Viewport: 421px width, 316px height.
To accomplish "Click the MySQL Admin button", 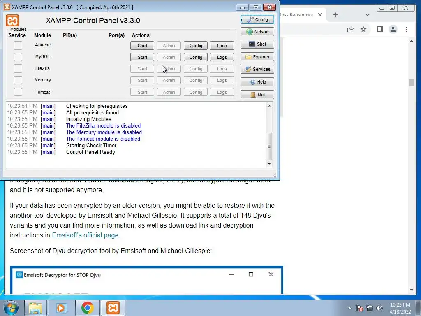I will coord(169,57).
